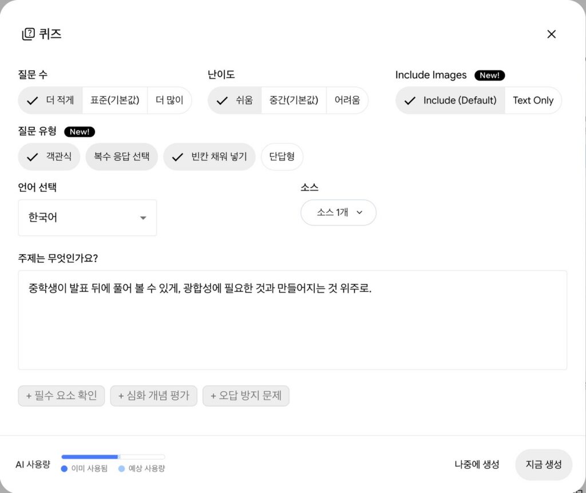This screenshot has width=586, height=493.
Task: Click the New! badge beside 질문 유형
Action: tap(80, 132)
